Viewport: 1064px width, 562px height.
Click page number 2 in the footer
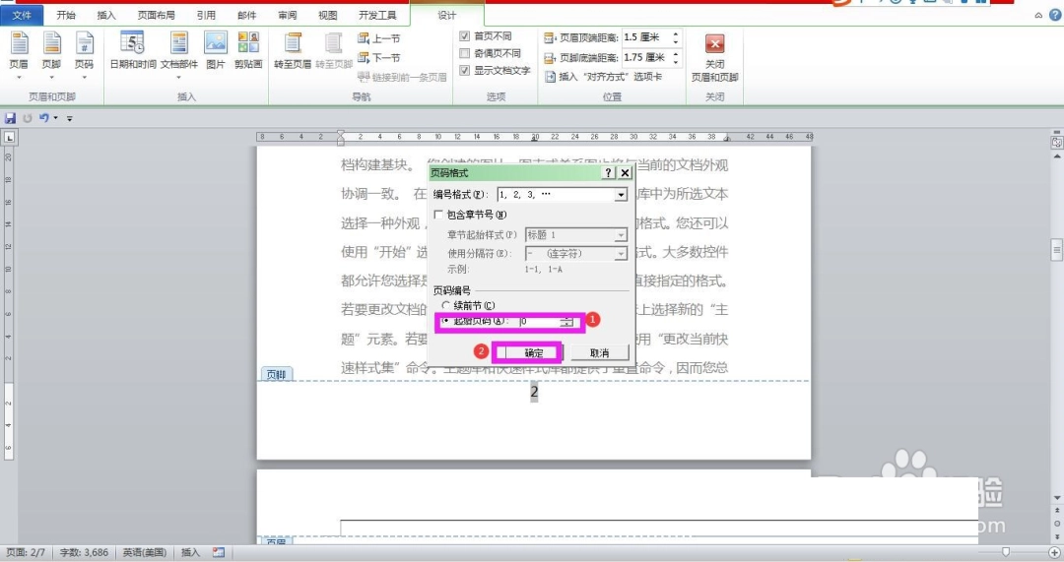pos(534,392)
